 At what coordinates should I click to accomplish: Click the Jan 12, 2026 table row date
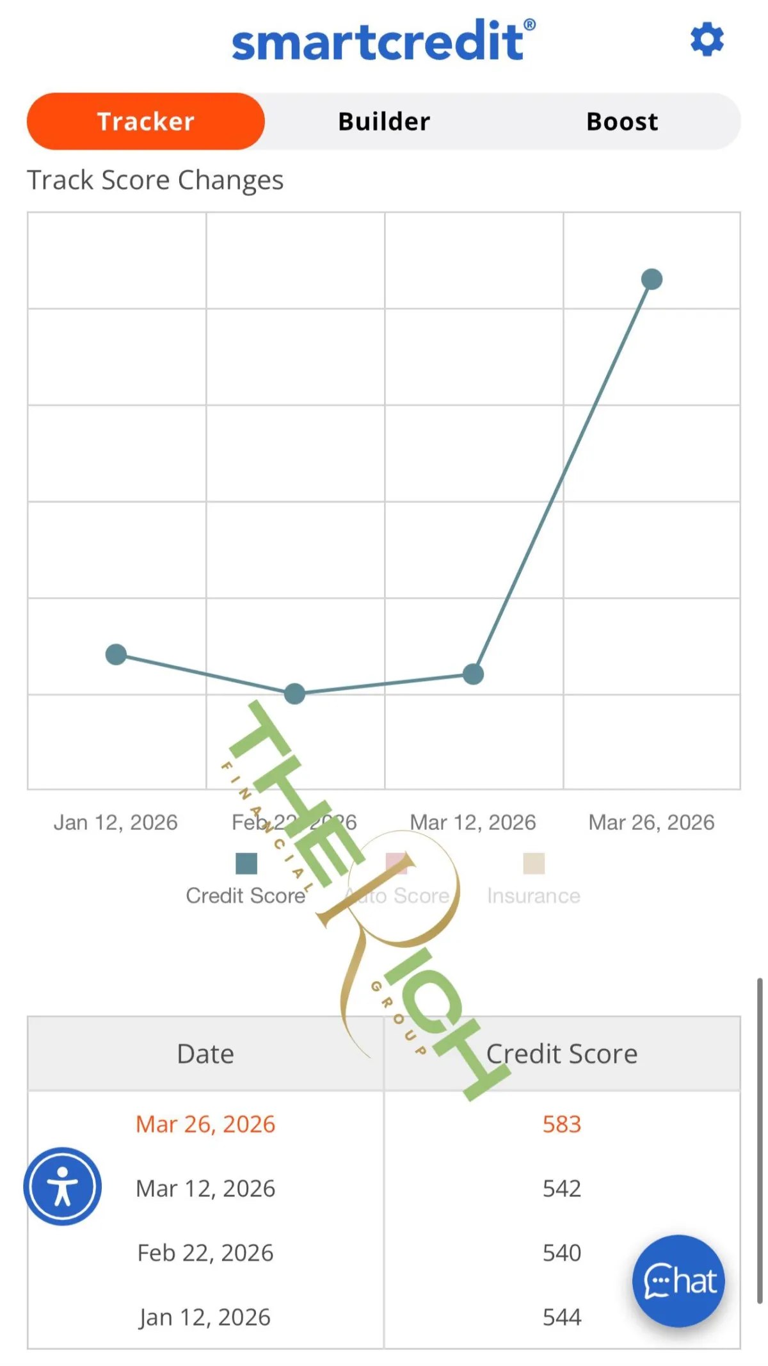pyautogui.click(x=205, y=1317)
